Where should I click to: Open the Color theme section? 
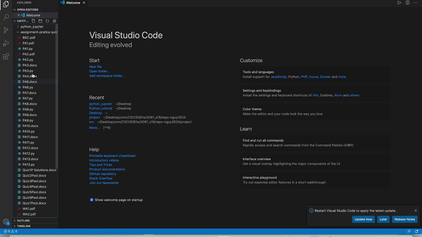316,112
